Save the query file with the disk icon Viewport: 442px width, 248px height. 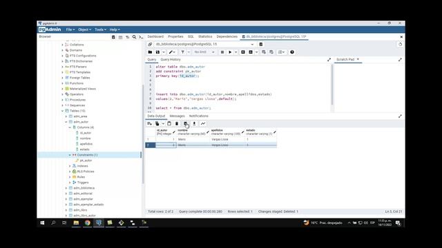point(157,52)
